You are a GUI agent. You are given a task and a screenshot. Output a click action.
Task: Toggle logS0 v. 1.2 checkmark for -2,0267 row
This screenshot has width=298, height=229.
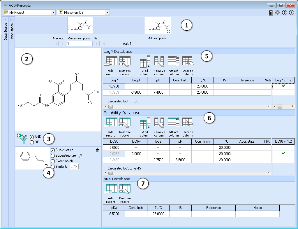pos(283,153)
